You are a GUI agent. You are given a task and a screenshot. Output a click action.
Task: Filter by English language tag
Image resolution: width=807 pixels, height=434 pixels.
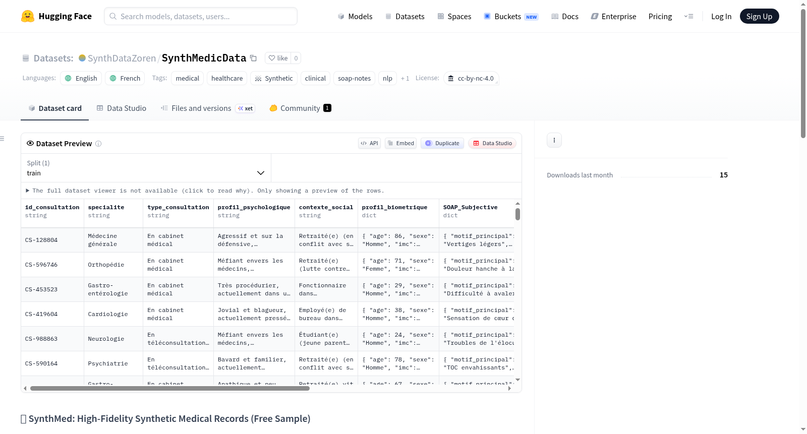[x=81, y=78]
